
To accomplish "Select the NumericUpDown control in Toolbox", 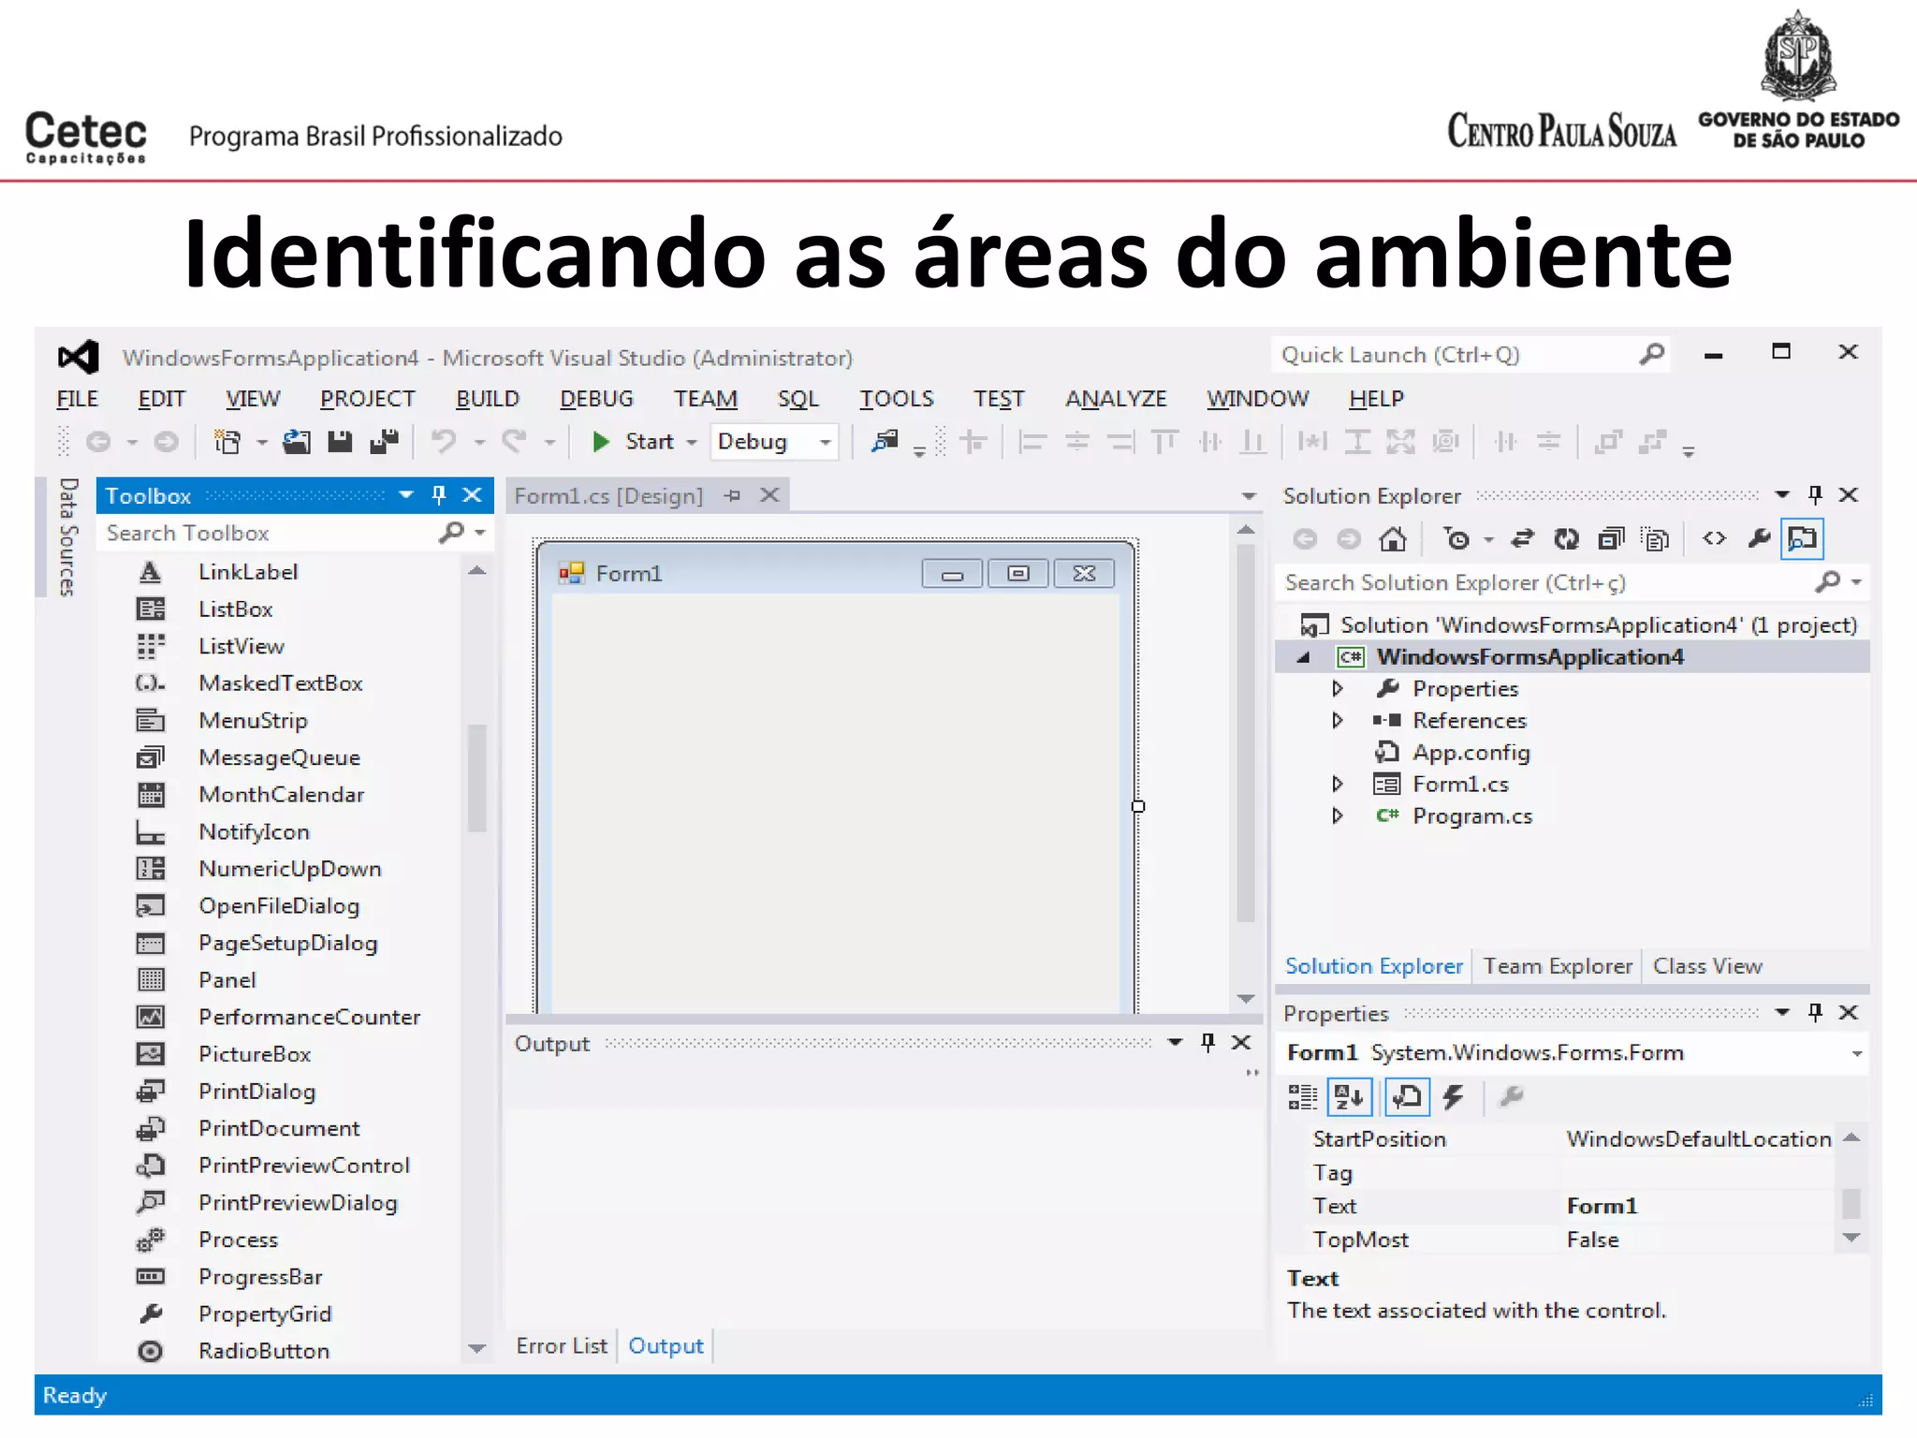I will [x=290, y=869].
